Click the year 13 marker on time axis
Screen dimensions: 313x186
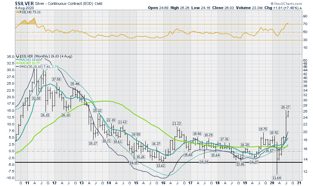point(81,183)
